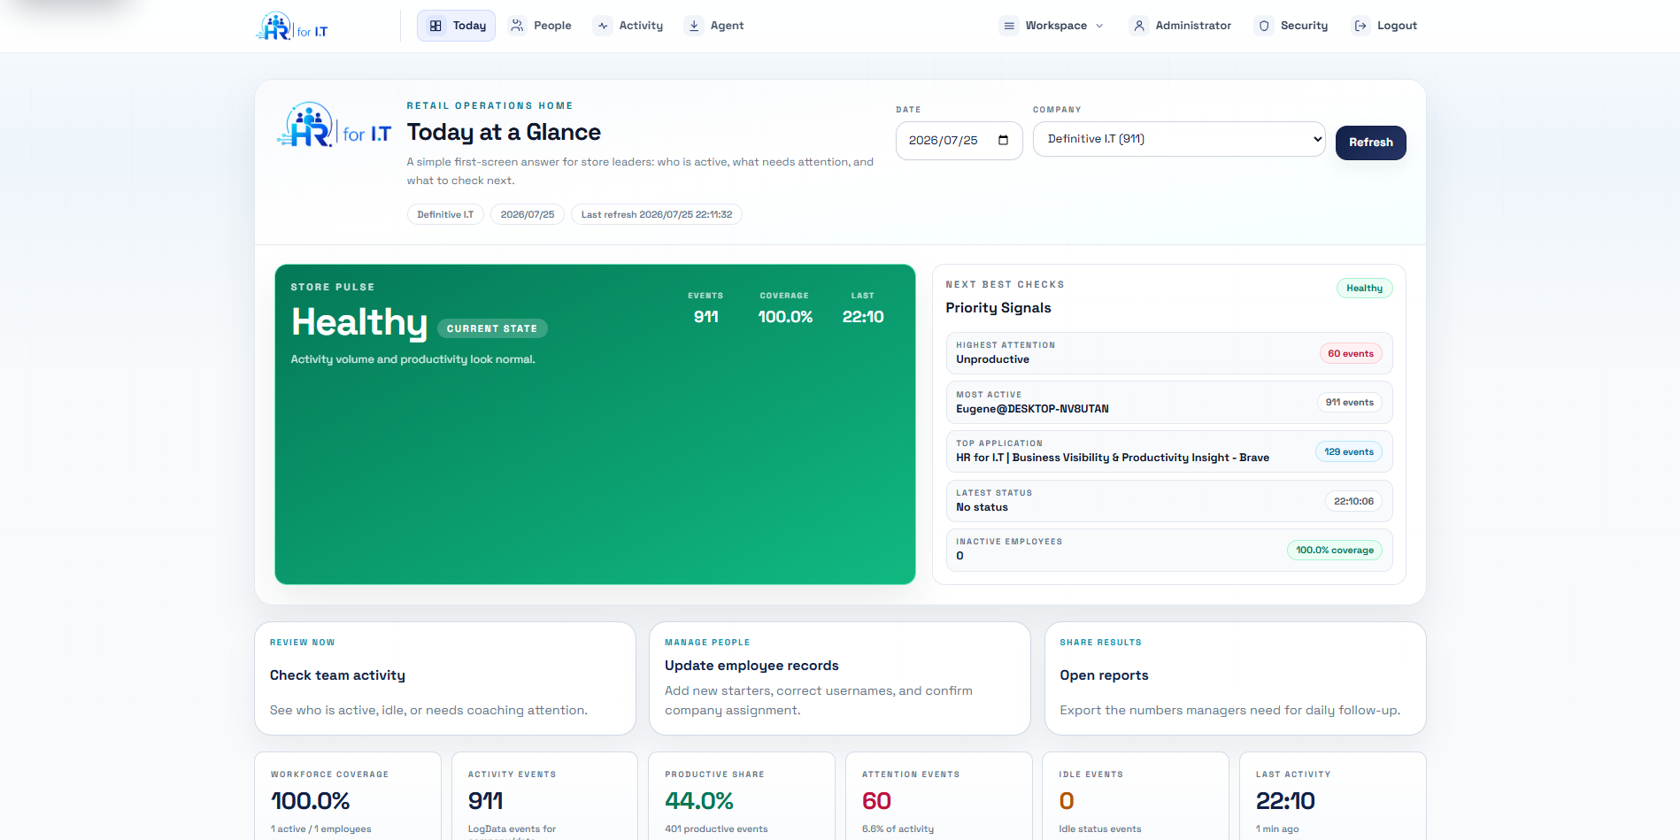Go to the People tab
The image size is (1680, 840).
pyautogui.click(x=541, y=26)
